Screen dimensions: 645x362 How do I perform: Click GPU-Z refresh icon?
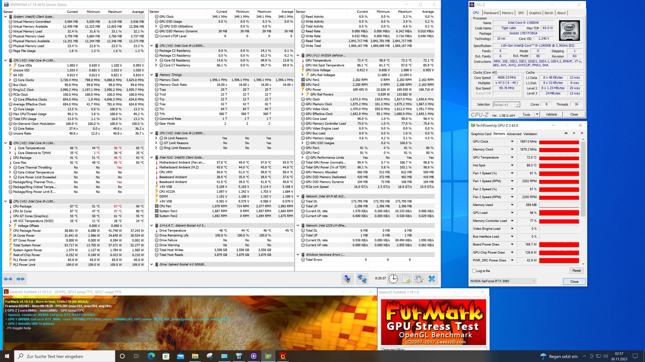coord(574,133)
